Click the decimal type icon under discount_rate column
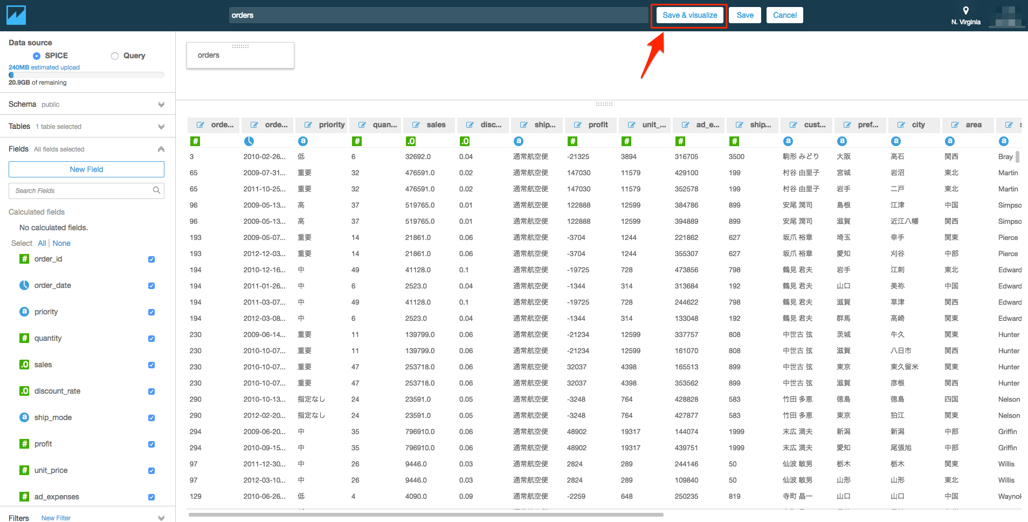This screenshot has height=522, width=1028. 465,141
